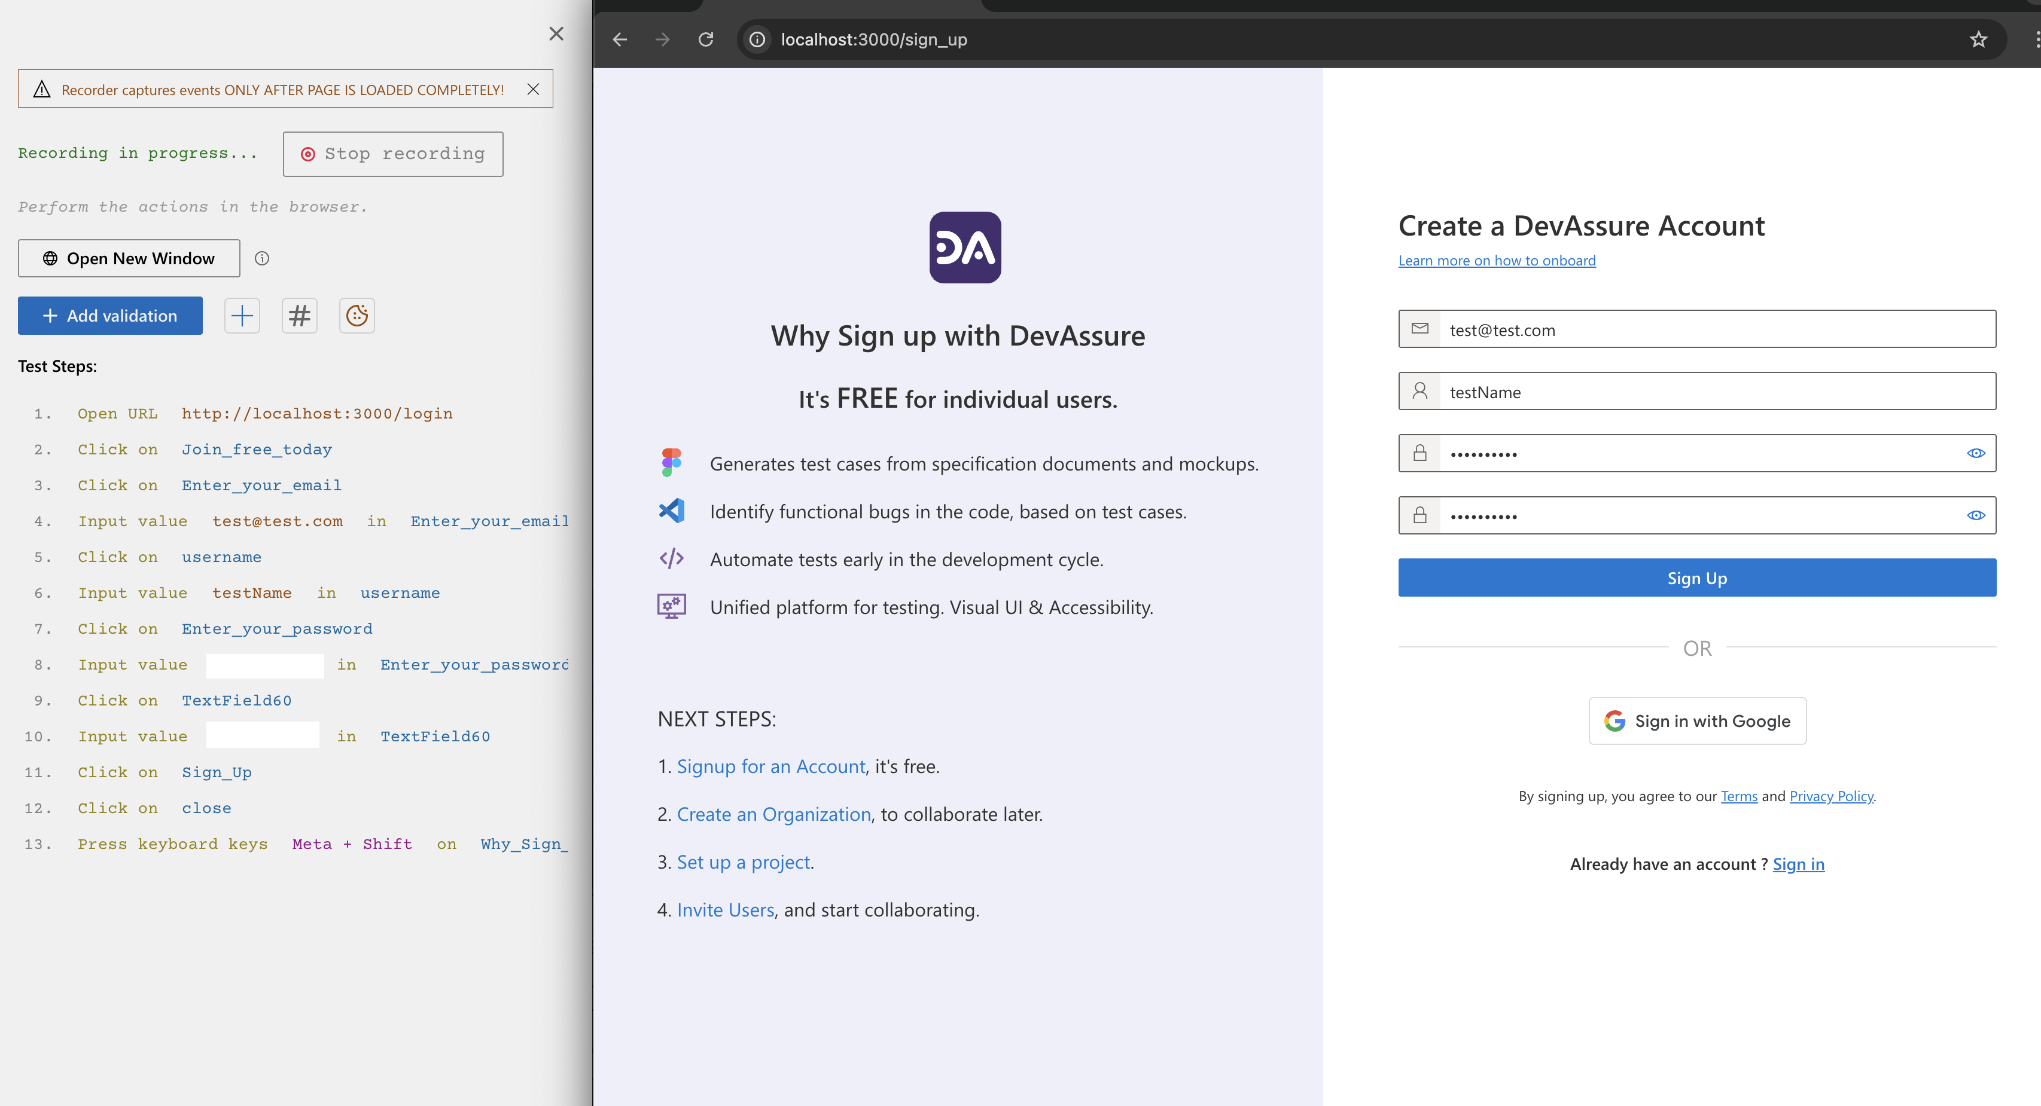Select the cookie icon next to Add validation
This screenshot has height=1106, width=2041.
(357, 315)
